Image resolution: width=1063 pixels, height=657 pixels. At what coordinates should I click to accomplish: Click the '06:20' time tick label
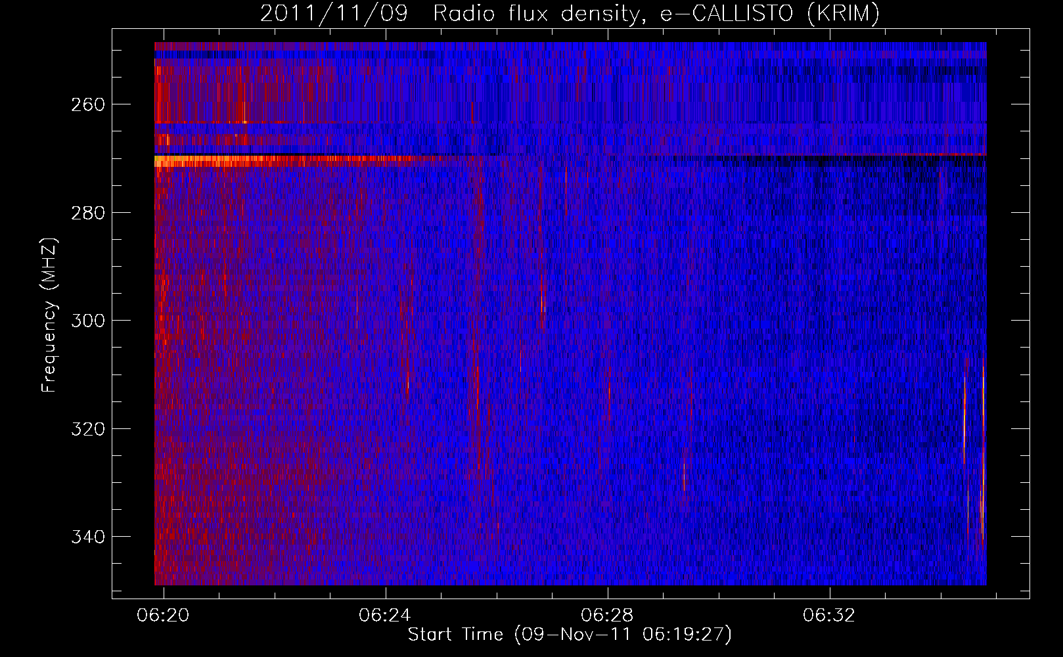(163, 615)
